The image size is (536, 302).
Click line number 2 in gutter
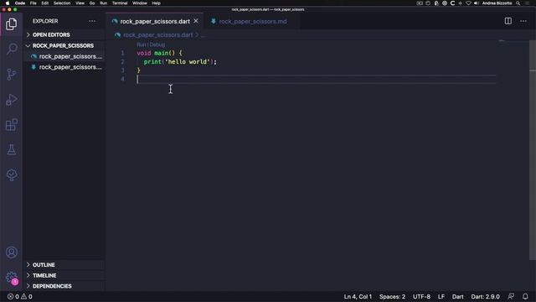(123, 62)
